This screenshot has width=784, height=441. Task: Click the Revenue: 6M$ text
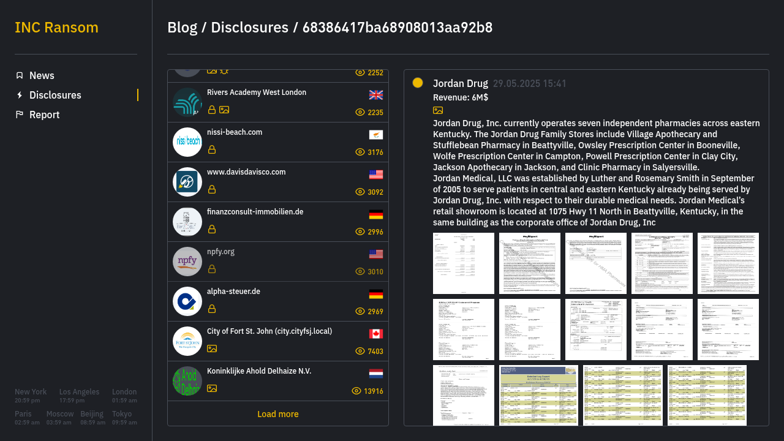point(461,97)
